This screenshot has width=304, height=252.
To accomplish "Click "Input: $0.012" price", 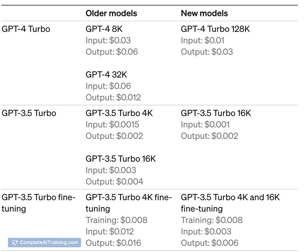I will tap(110, 232).
